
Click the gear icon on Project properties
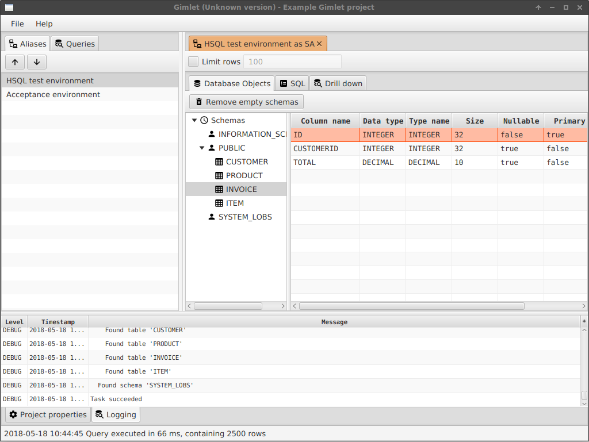coord(14,414)
